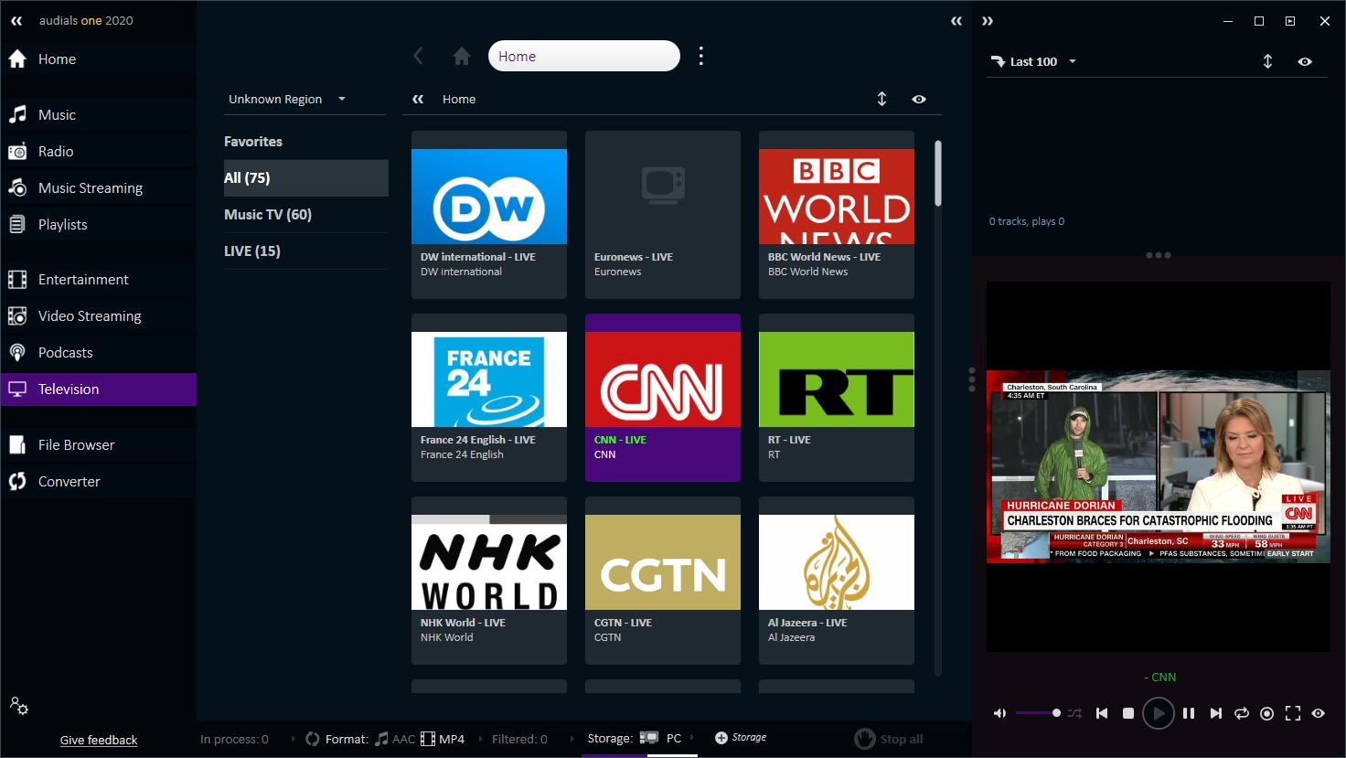
Task: Open the DW international LIVE channel
Action: pyautogui.click(x=489, y=215)
